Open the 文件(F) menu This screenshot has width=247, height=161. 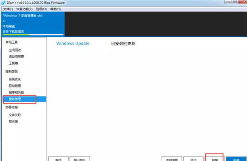point(8,9)
